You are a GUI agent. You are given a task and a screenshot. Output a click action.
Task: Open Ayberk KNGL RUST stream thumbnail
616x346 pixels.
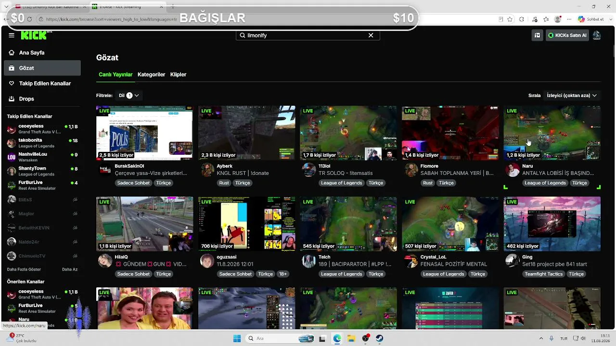[x=247, y=133]
